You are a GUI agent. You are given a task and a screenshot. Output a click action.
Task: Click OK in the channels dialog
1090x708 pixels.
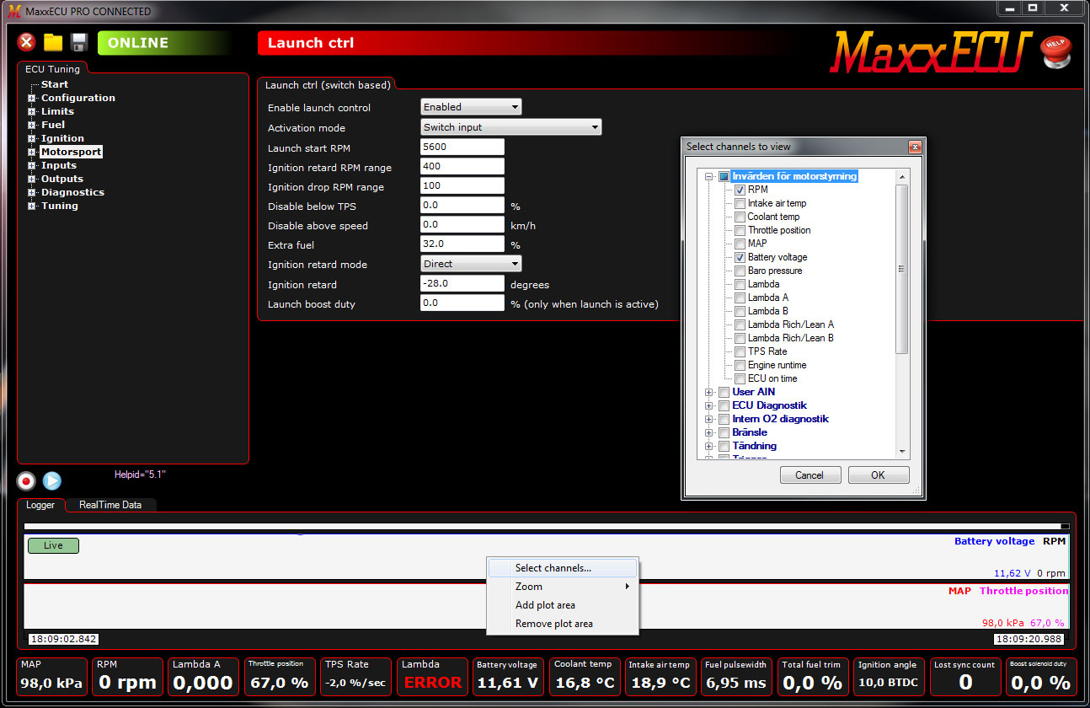pos(878,475)
